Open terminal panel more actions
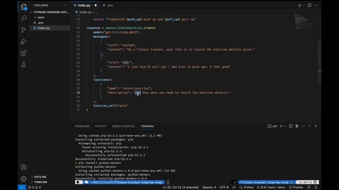This screenshot has width=339, height=190. [x=303, y=126]
